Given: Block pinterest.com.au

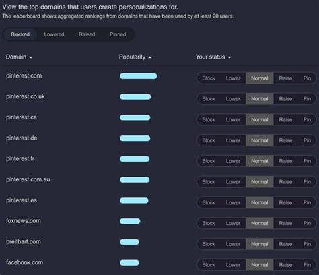Looking at the screenshot, I should pos(209,182).
